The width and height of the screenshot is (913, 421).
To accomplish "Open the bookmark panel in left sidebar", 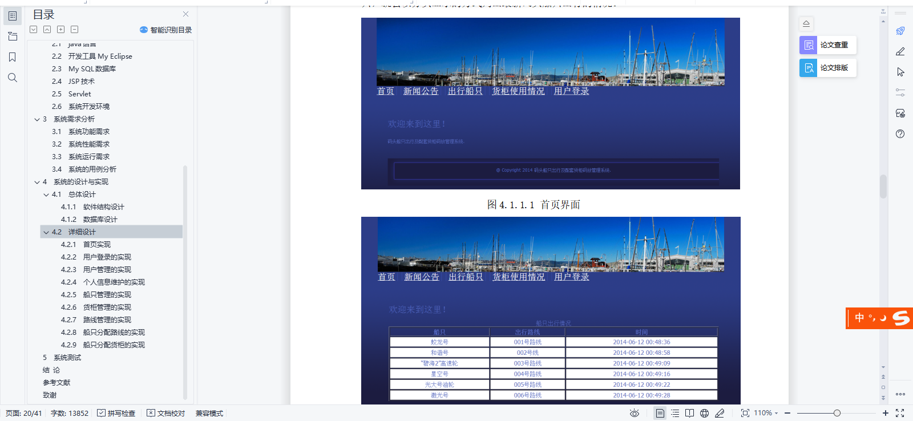I will click(x=13, y=57).
